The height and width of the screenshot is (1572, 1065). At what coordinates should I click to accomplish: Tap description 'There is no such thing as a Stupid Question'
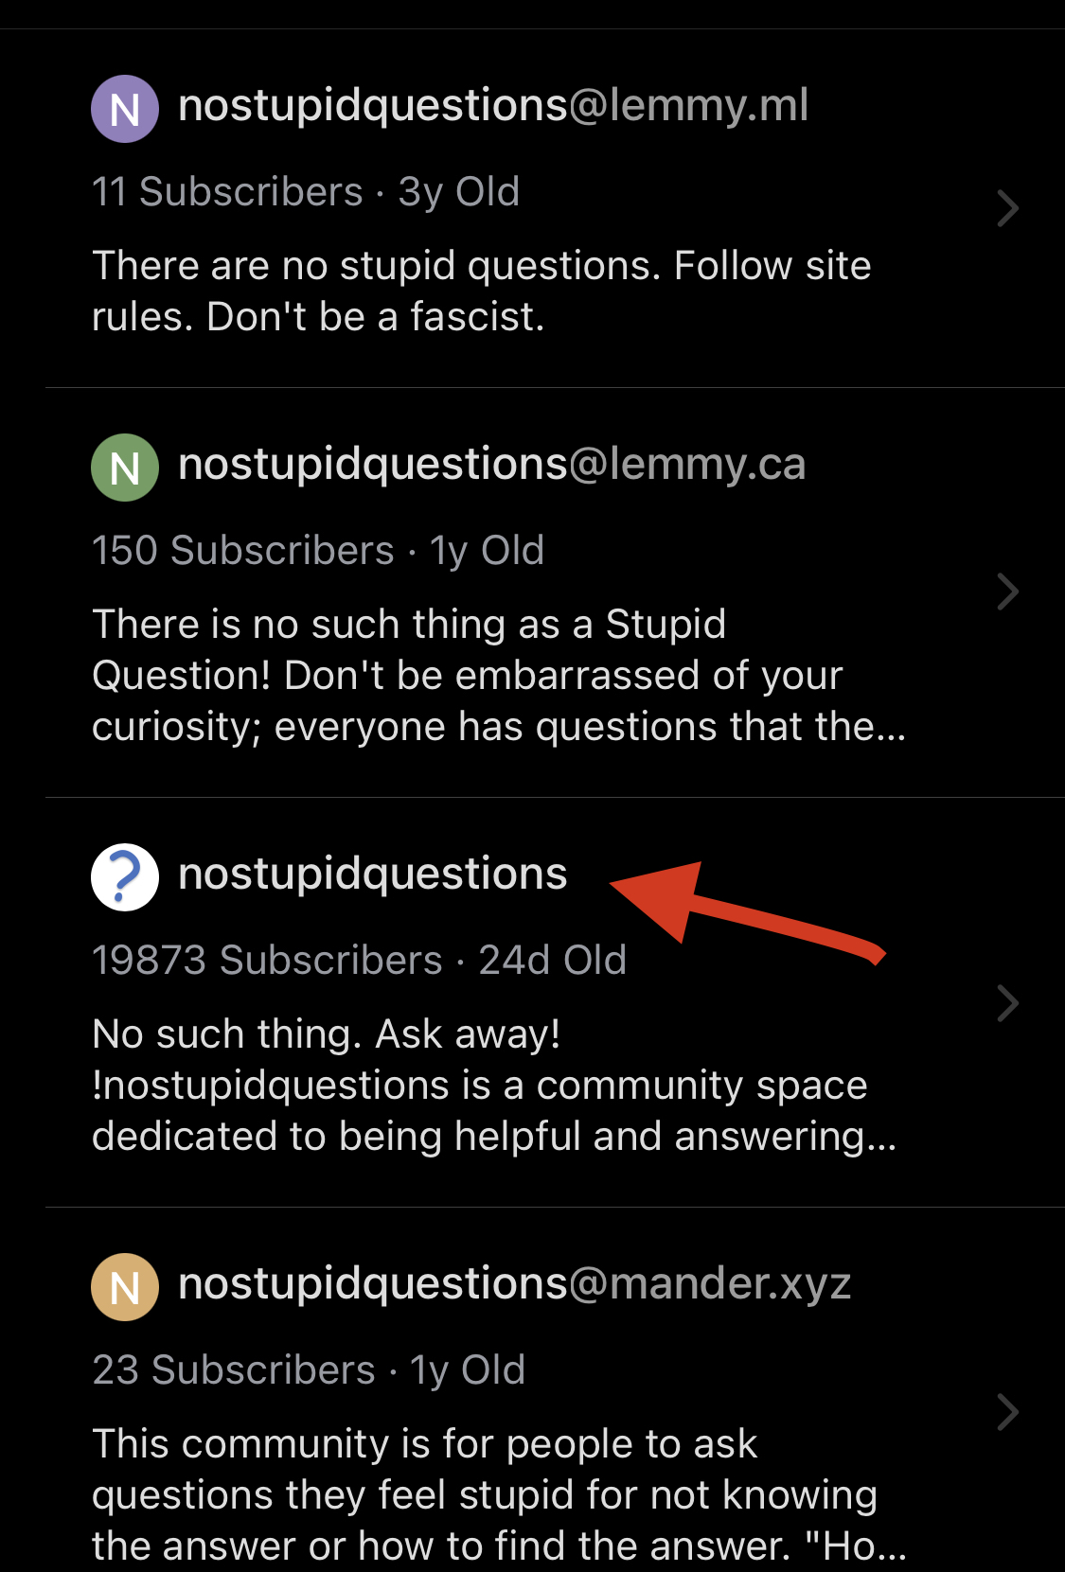[499, 676]
